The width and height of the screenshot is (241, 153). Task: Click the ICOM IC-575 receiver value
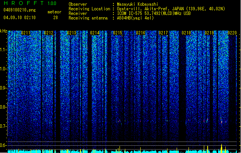point(154,13)
